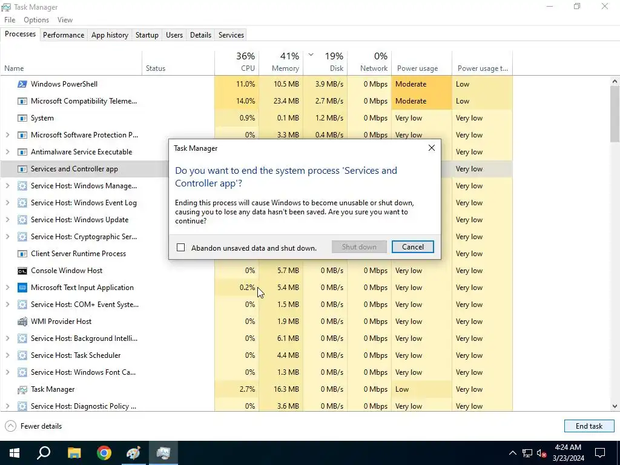Switch to the Performance tab
The image size is (620, 465).
64,35
